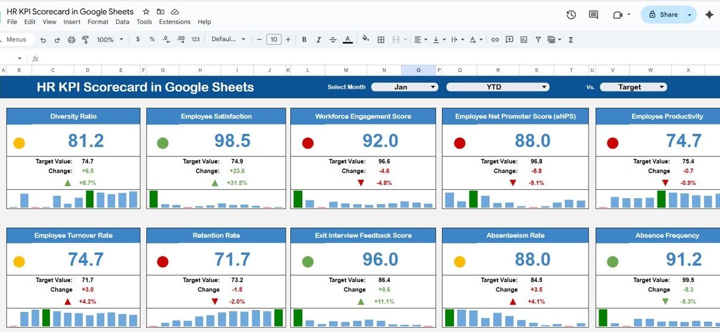This screenshot has width=720, height=332.
Task: Click the insert link icon
Action: coord(495,40)
